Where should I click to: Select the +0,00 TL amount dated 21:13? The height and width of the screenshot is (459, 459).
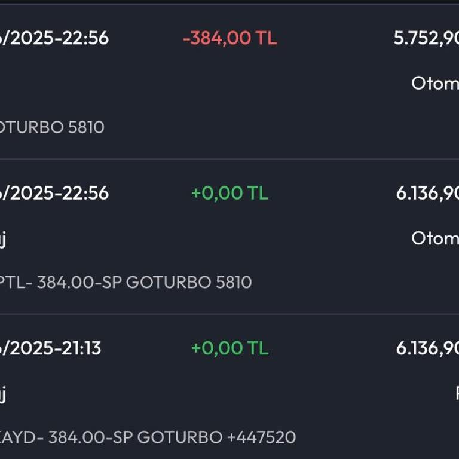coord(229,348)
